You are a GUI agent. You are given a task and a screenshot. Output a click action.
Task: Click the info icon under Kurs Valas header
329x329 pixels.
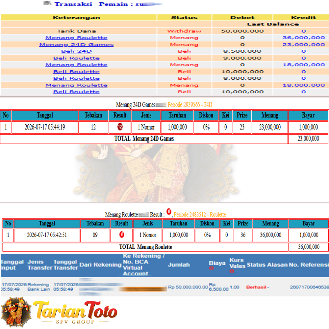coord(232,271)
